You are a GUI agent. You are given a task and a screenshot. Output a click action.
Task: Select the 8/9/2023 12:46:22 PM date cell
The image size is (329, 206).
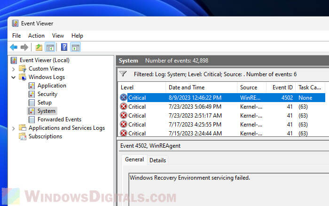point(195,98)
